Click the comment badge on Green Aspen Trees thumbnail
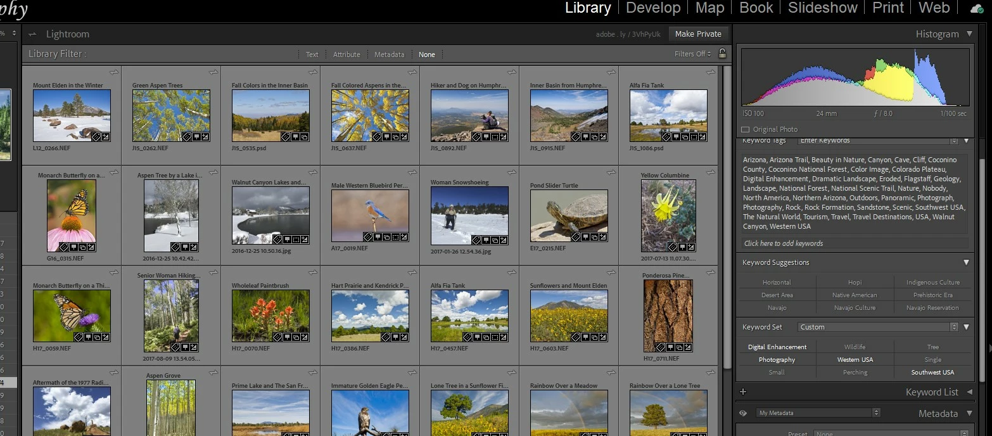This screenshot has width=992, height=436. [x=196, y=137]
